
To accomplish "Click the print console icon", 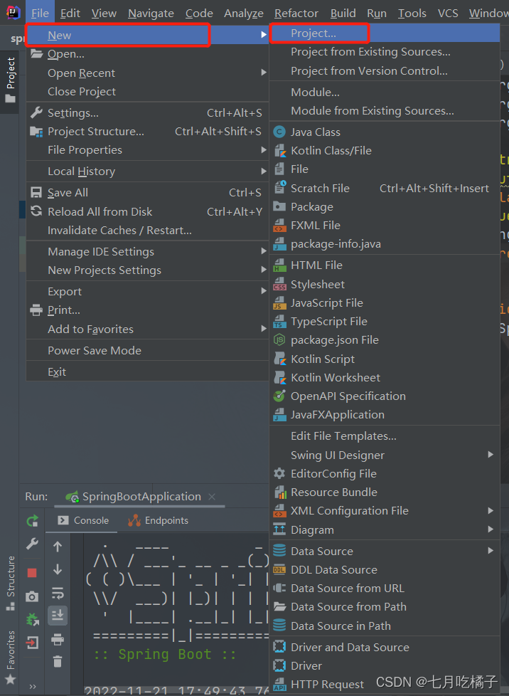I will pos(58,639).
